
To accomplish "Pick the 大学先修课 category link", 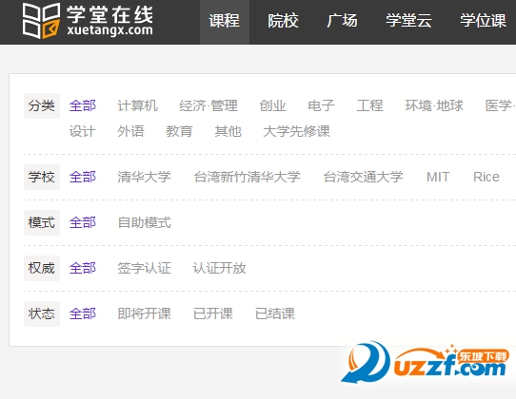I will click(x=296, y=131).
